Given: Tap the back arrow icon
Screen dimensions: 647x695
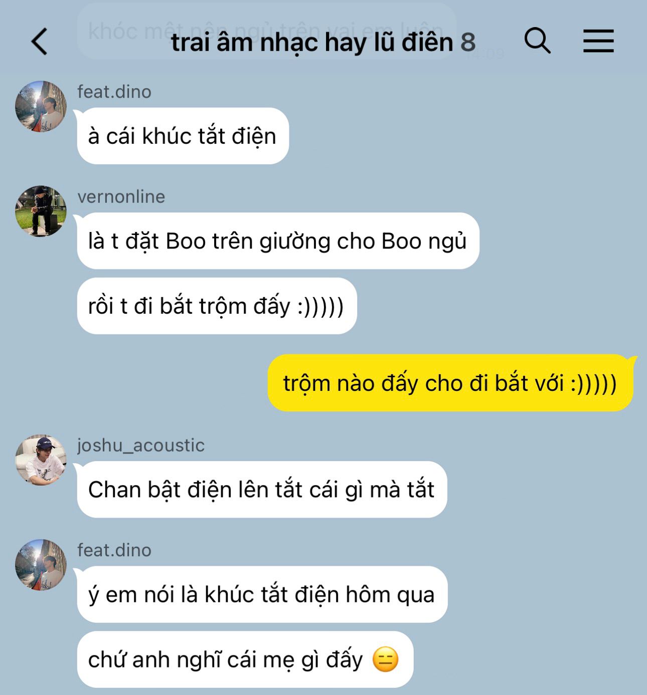Looking at the screenshot, I should [39, 41].
